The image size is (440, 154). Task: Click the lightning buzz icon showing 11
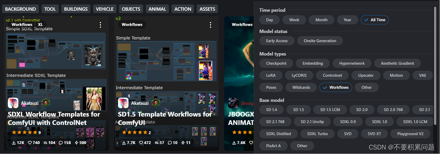click(x=183, y=143)
